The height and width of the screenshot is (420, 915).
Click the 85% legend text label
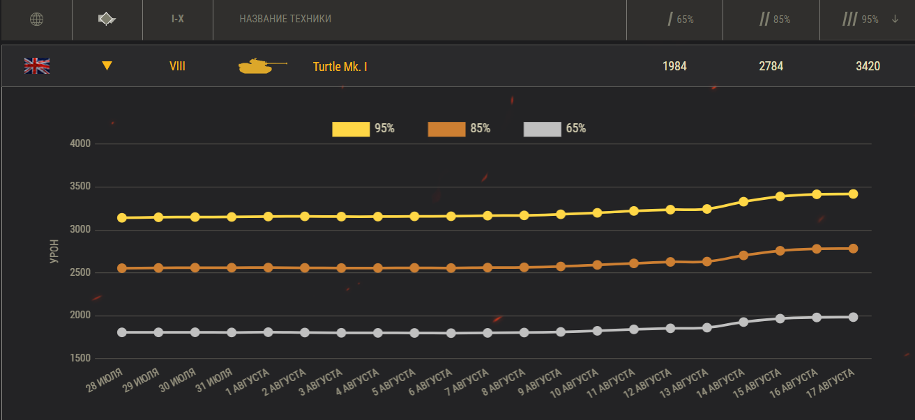point(480,129)
